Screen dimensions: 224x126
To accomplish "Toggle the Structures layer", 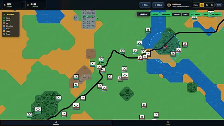I will (216, 14).
